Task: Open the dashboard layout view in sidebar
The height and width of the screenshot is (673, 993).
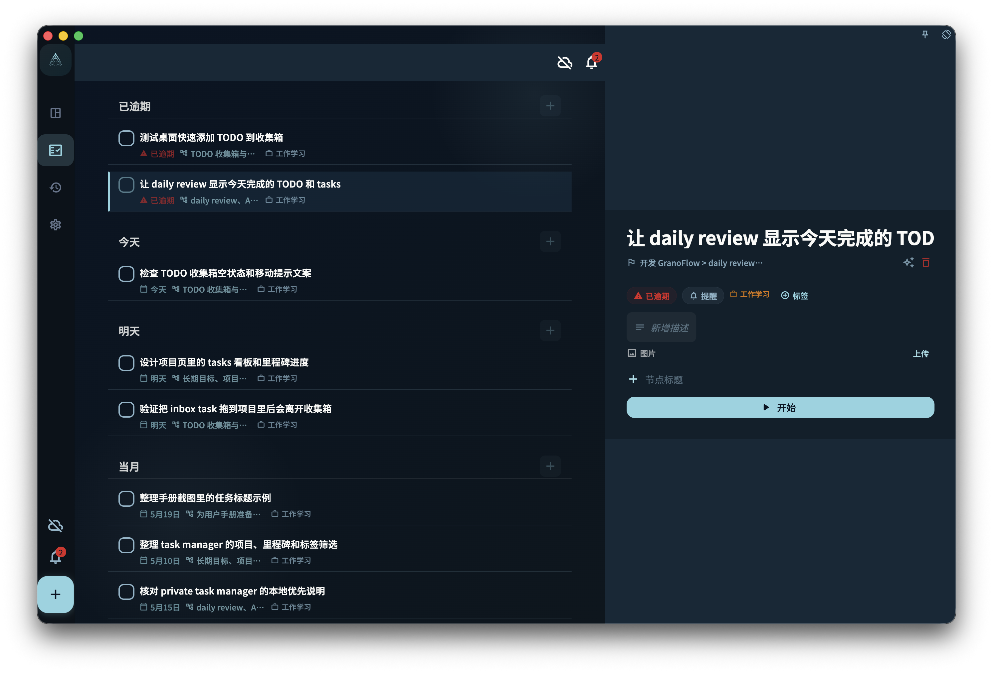Action: pos(56,113)
